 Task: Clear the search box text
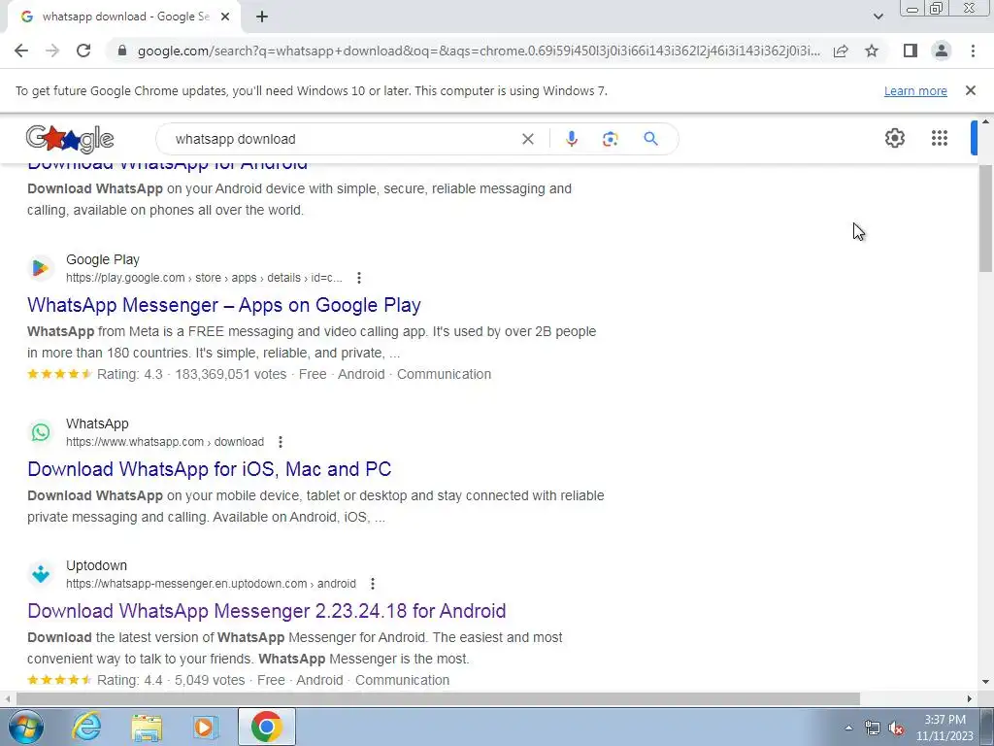(527, 139)
